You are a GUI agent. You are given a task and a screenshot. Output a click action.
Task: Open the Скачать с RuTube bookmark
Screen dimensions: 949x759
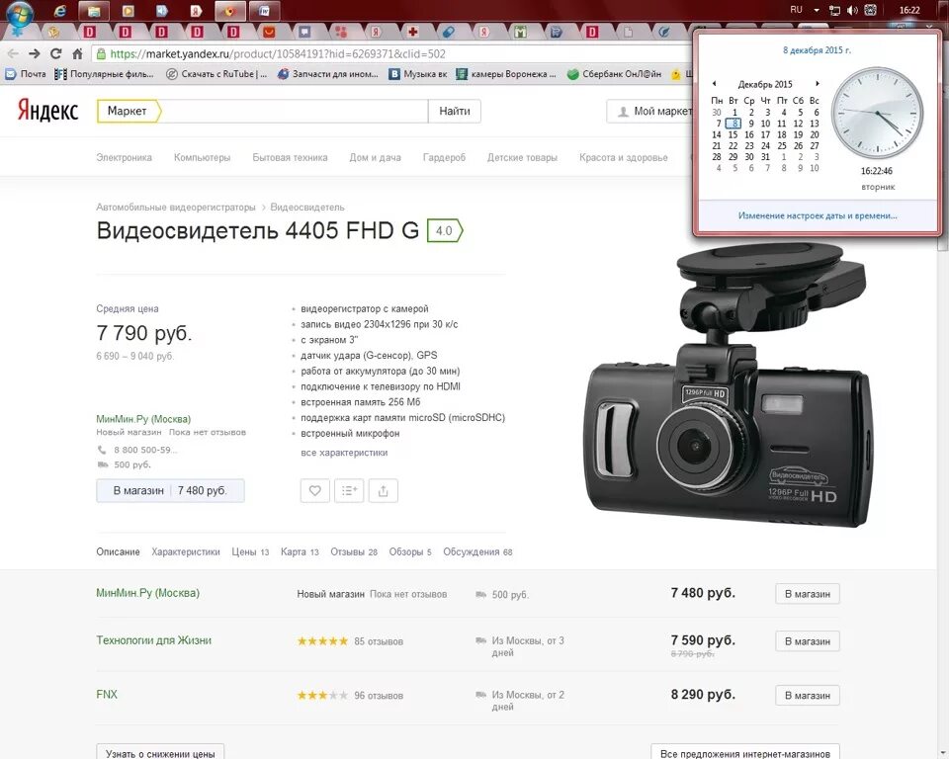point(216,74)
